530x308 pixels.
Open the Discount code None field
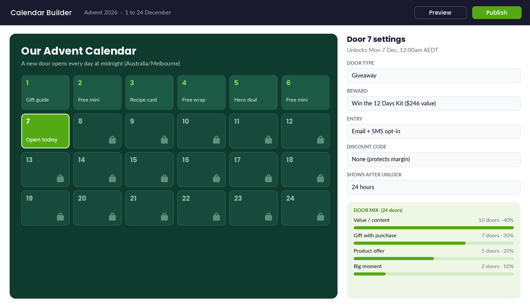click(x=434, y=159)
